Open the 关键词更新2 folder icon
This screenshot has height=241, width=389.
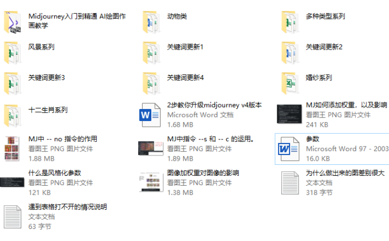290,53
